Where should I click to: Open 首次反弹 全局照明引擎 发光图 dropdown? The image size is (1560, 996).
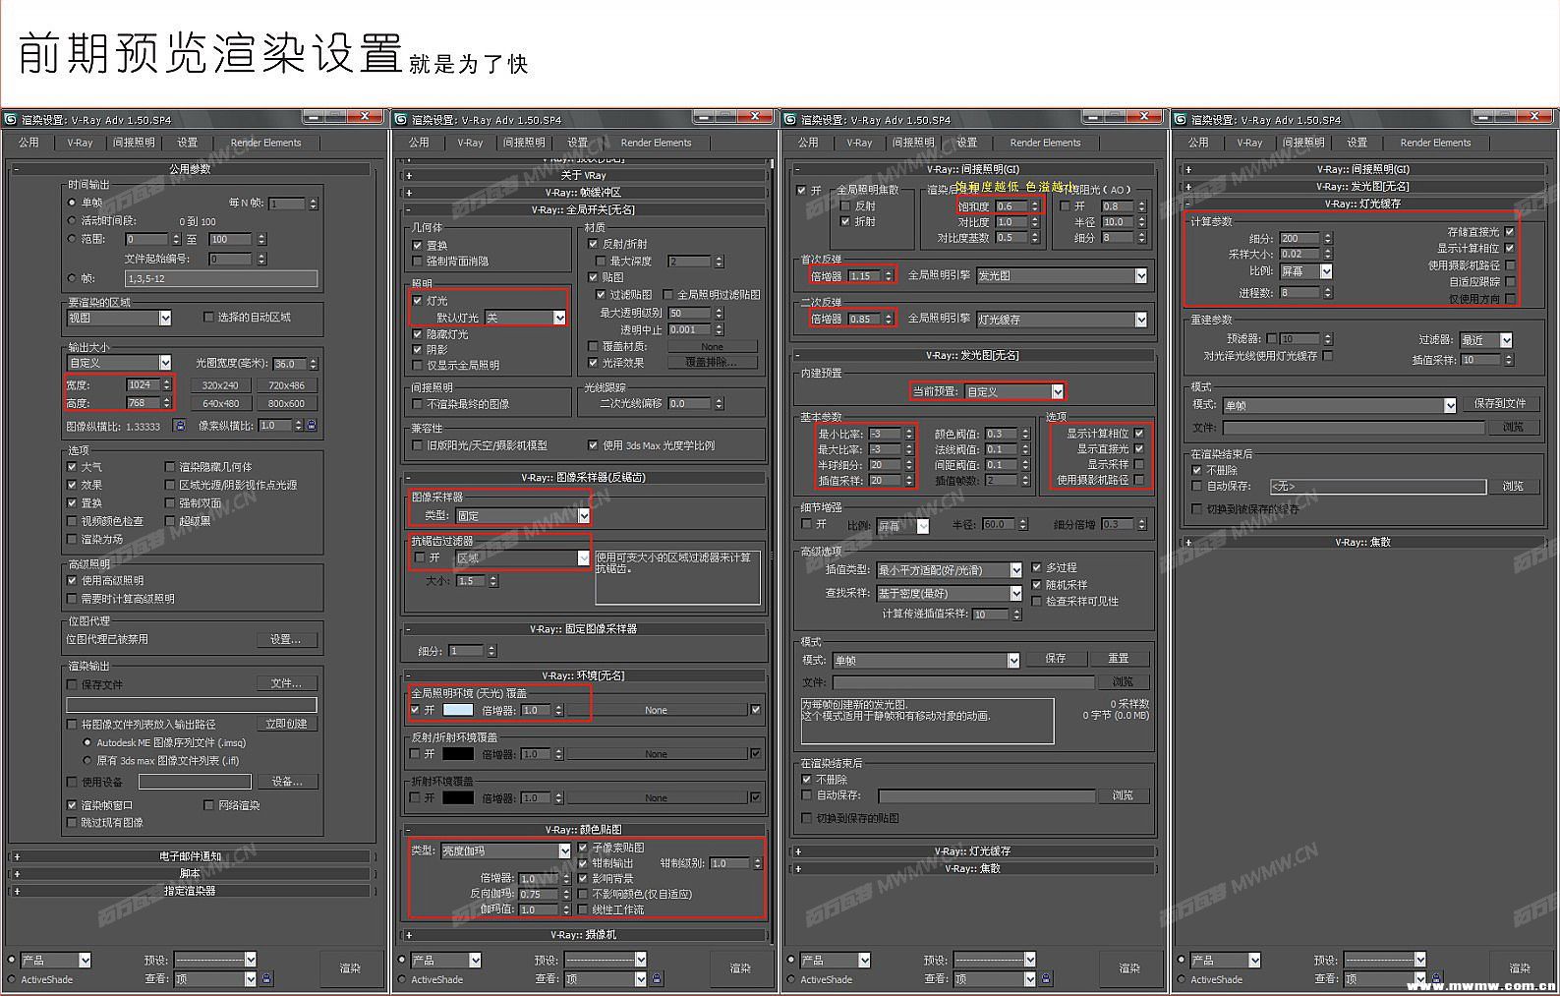(1062, 276)
